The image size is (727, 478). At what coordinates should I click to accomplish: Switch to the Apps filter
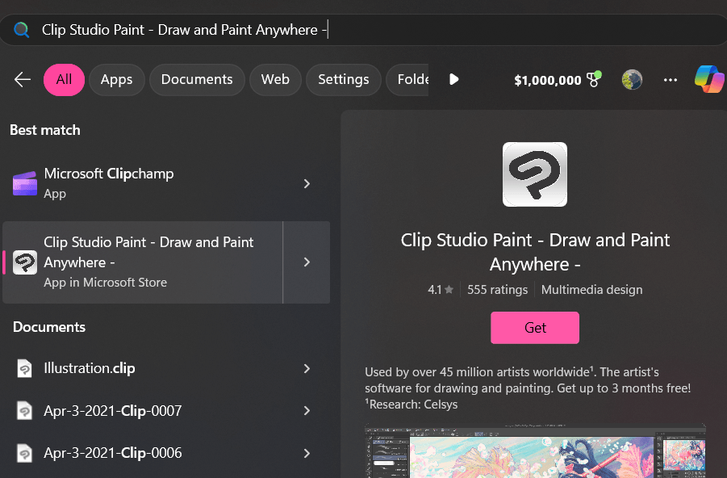117,80
